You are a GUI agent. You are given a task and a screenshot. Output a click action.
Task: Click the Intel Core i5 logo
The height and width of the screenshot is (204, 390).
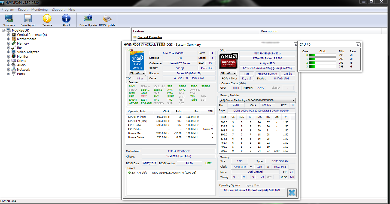coord(137,61)
